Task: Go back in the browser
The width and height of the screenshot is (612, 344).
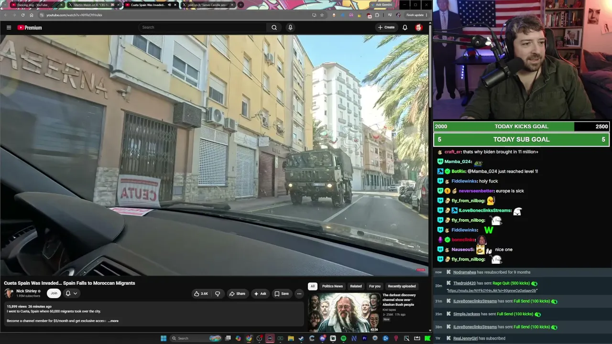Action: point(5,15)
